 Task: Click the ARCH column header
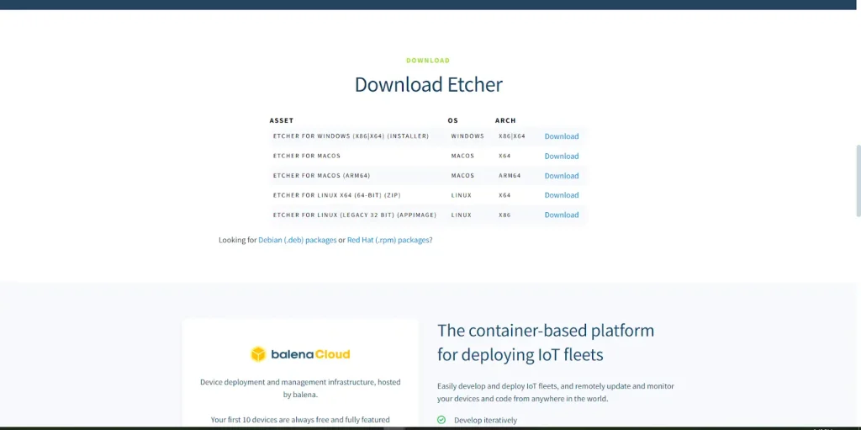point(505,120)
